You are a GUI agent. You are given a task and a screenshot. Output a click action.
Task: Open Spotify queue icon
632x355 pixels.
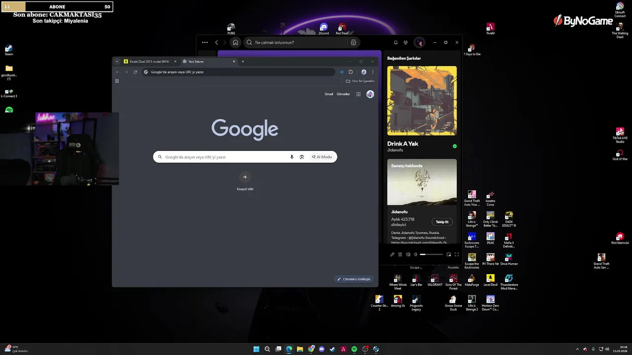400,254
